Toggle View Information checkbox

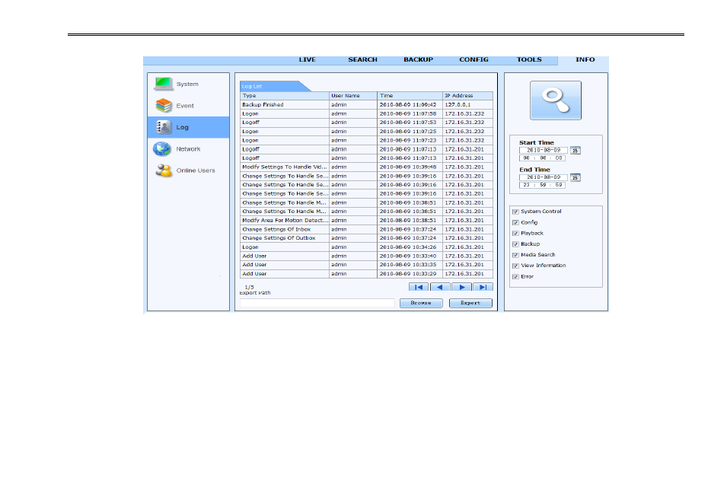coord(515,266)
